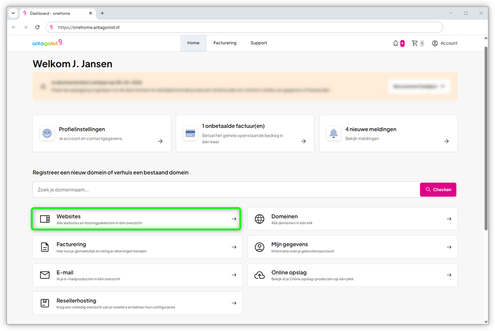Click the Domeinen globe icon
The image size is (495, 331).
click(260, 219)
